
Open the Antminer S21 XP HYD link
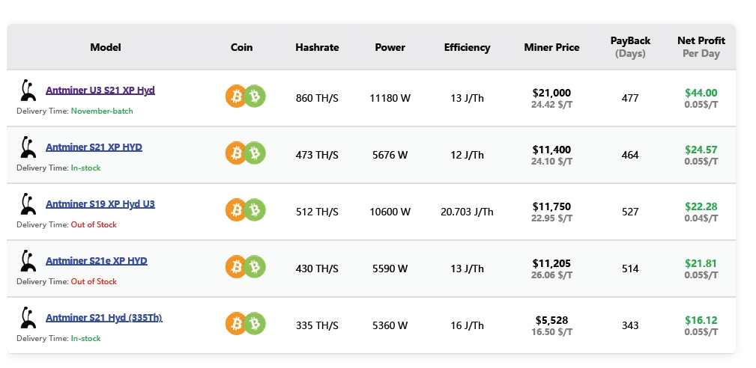[94, 147]
